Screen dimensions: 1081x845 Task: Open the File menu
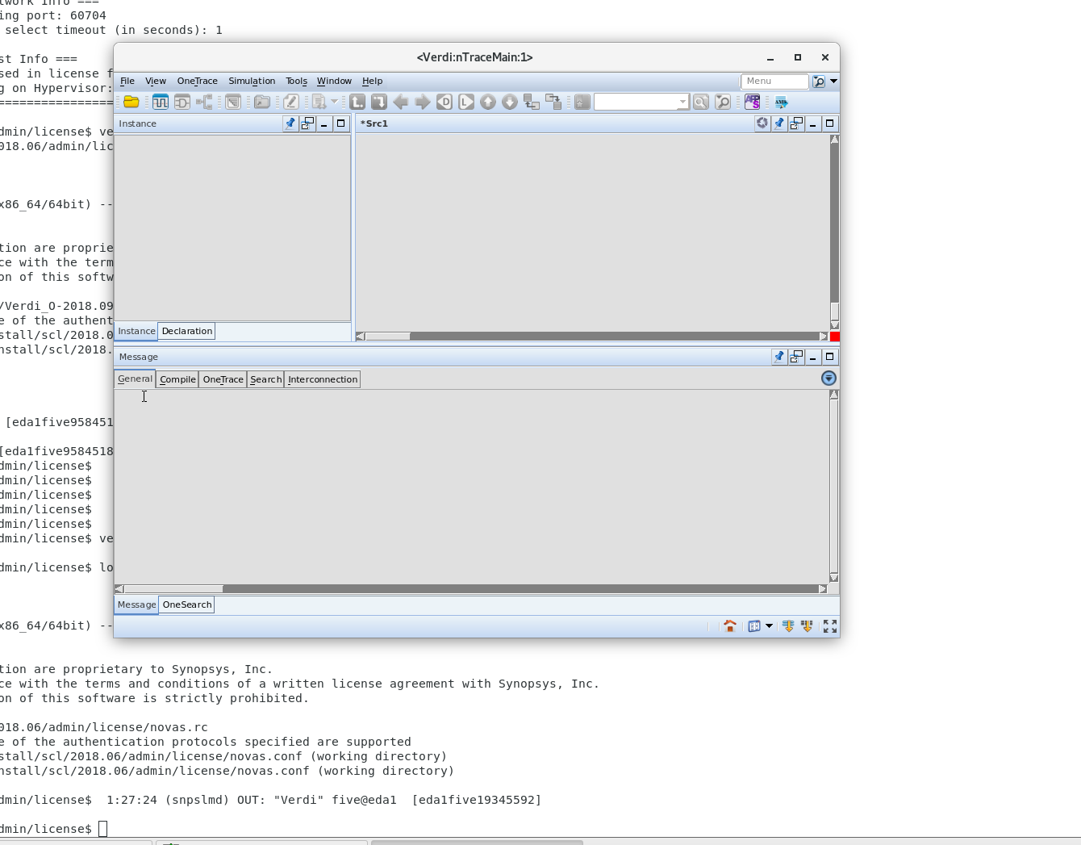[x=127, y=81]
